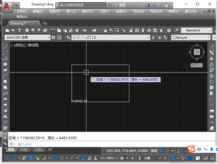218x164 pixels.
Task: Toggle hardware acceleration blue circle icon
Action: point(190,158)
